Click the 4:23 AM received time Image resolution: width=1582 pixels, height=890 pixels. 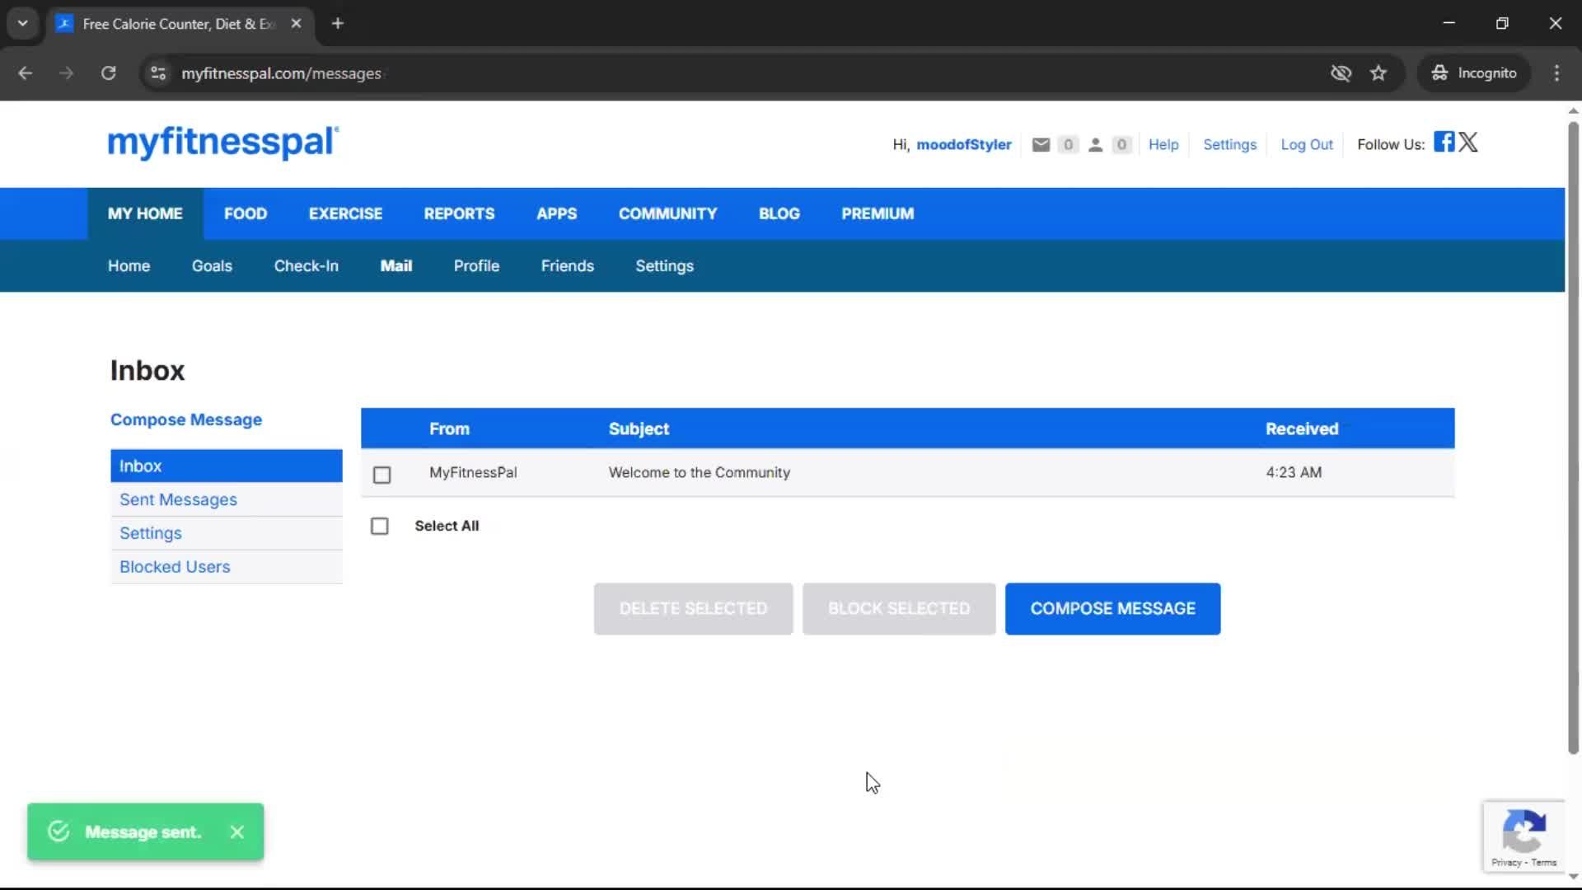1294,473
